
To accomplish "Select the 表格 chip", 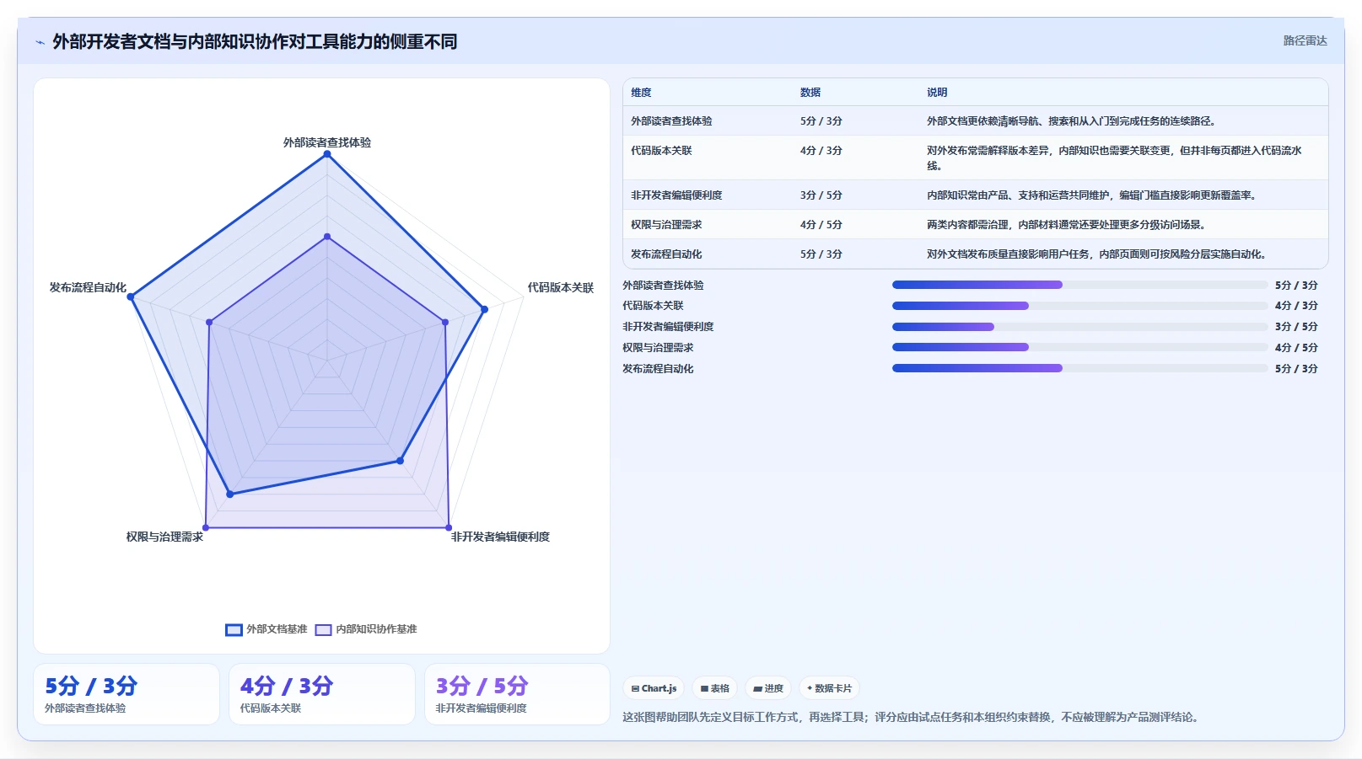I will pos(714,688).
